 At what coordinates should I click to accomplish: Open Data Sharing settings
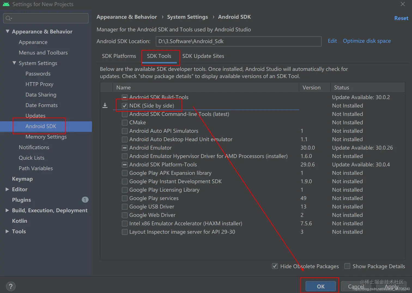pos(41,95)
